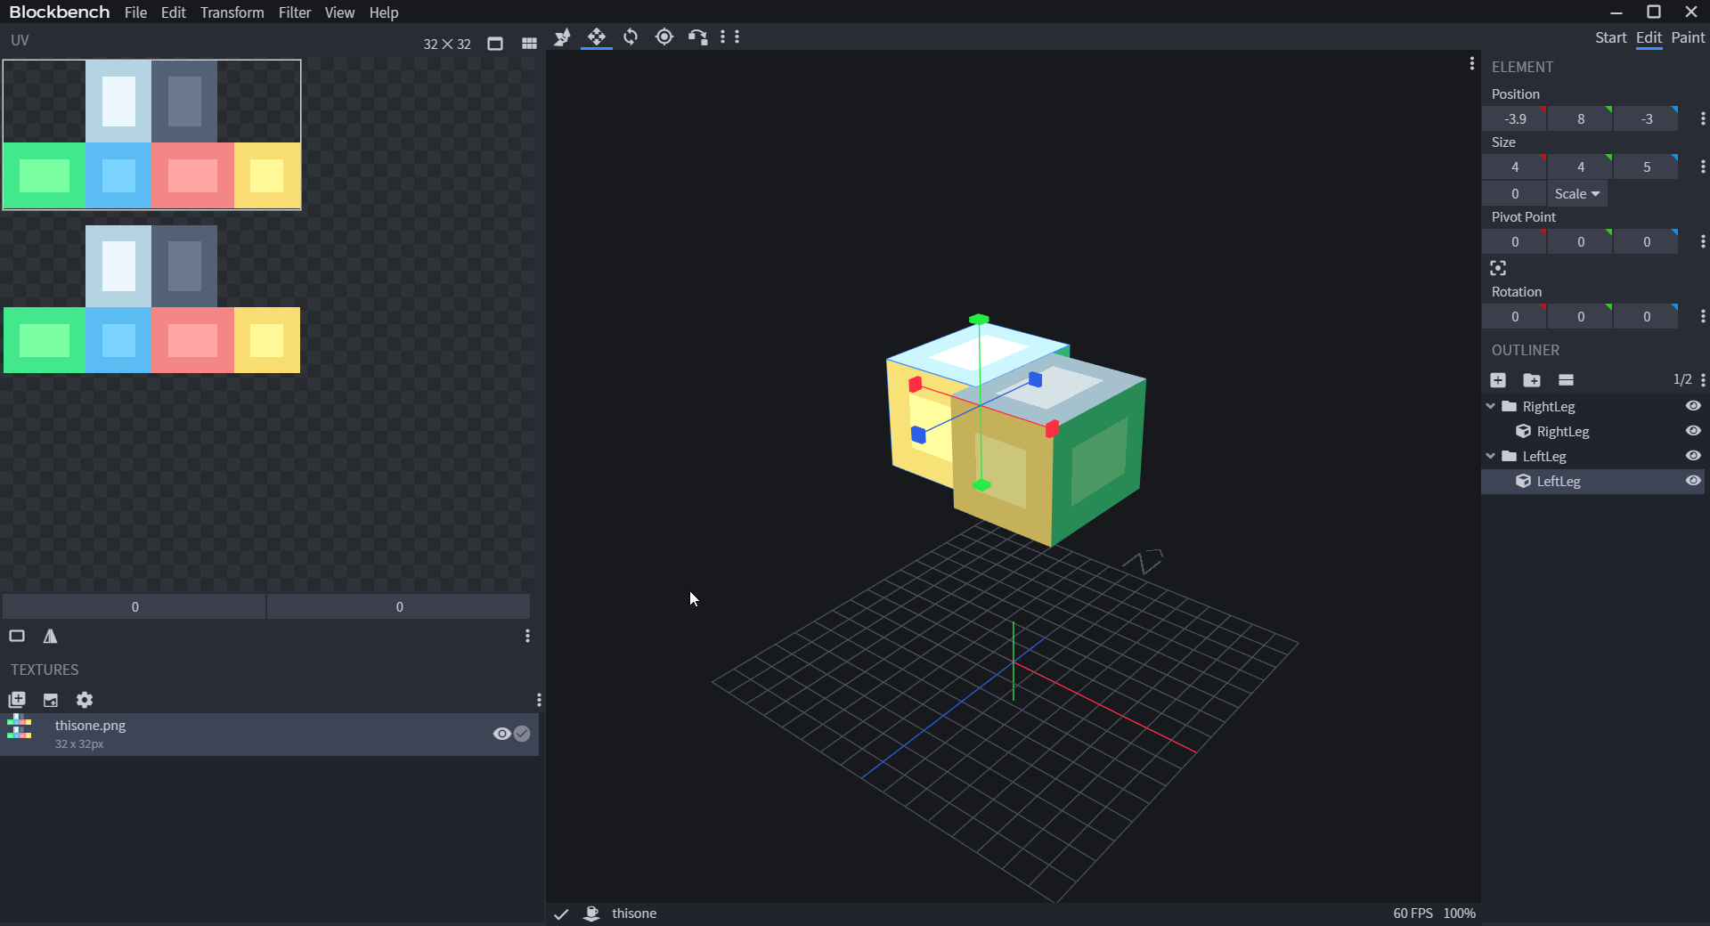
Task: Switch to Start mode at top right
Action: (1610, 37)
